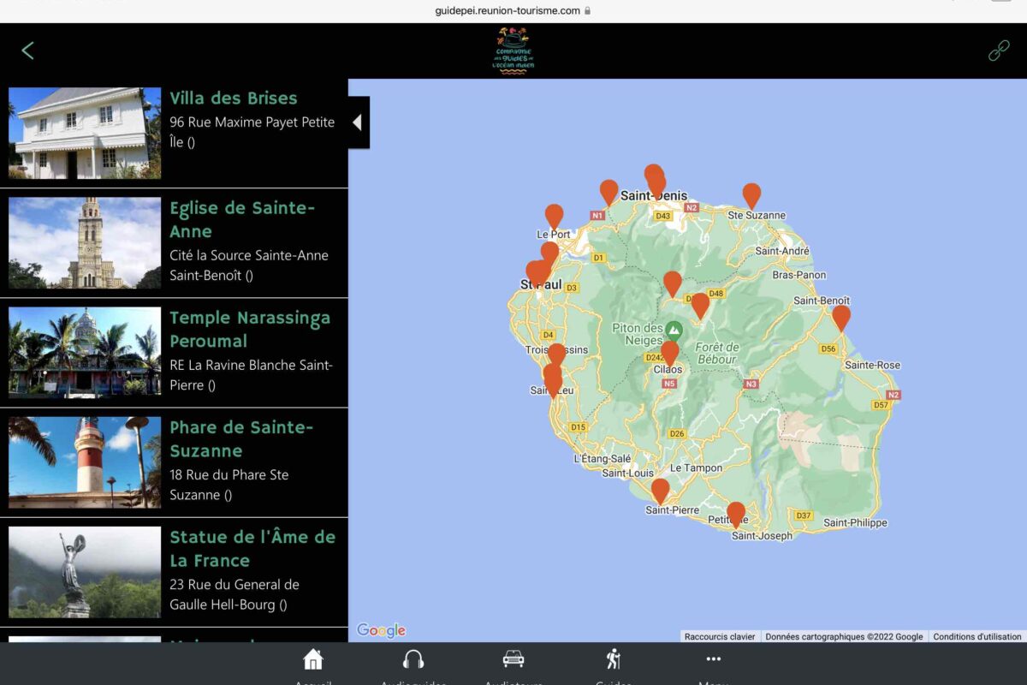The image size is (1027, 685).
Task: Open the Menu ellipsis icon
Action: [x=713, y=659]
